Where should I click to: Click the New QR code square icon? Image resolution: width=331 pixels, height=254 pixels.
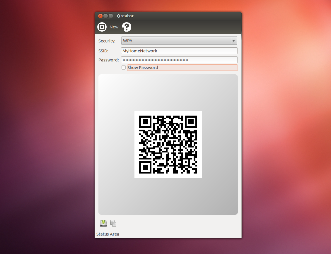tap(102, 27)
